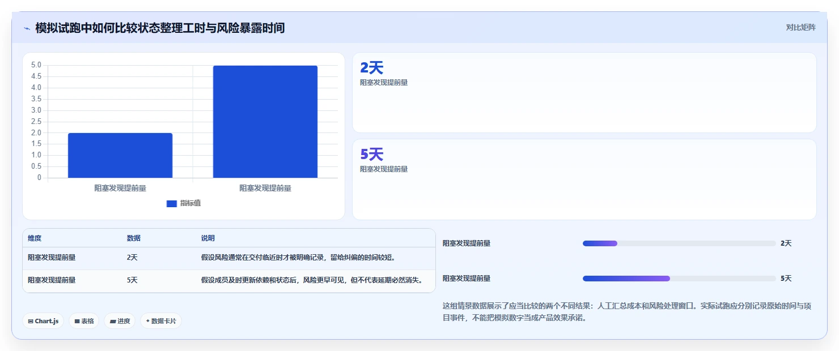The height and width of the screenshot is (351, 839).
Task: Toggle the 指标值 legend color swatch
Action: tap(172, 204)
